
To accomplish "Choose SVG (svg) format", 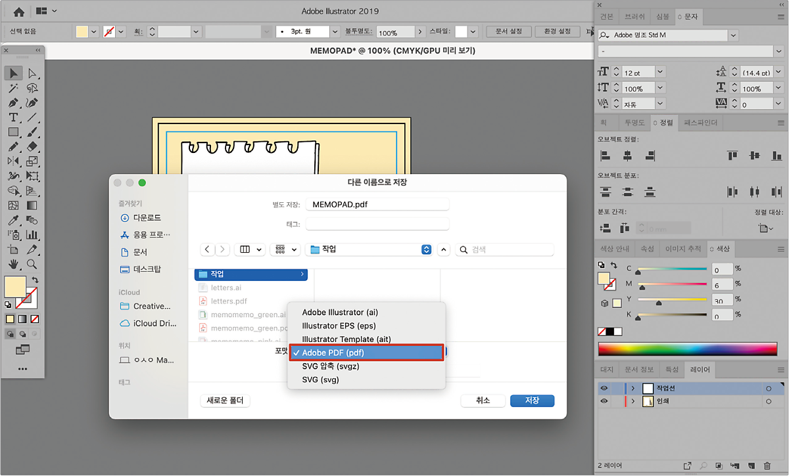I will [x=320, y=379].
